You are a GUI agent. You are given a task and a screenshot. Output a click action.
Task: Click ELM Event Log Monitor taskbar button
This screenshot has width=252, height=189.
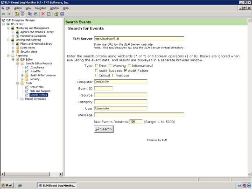pyautogui.click(x=57, y=185)
